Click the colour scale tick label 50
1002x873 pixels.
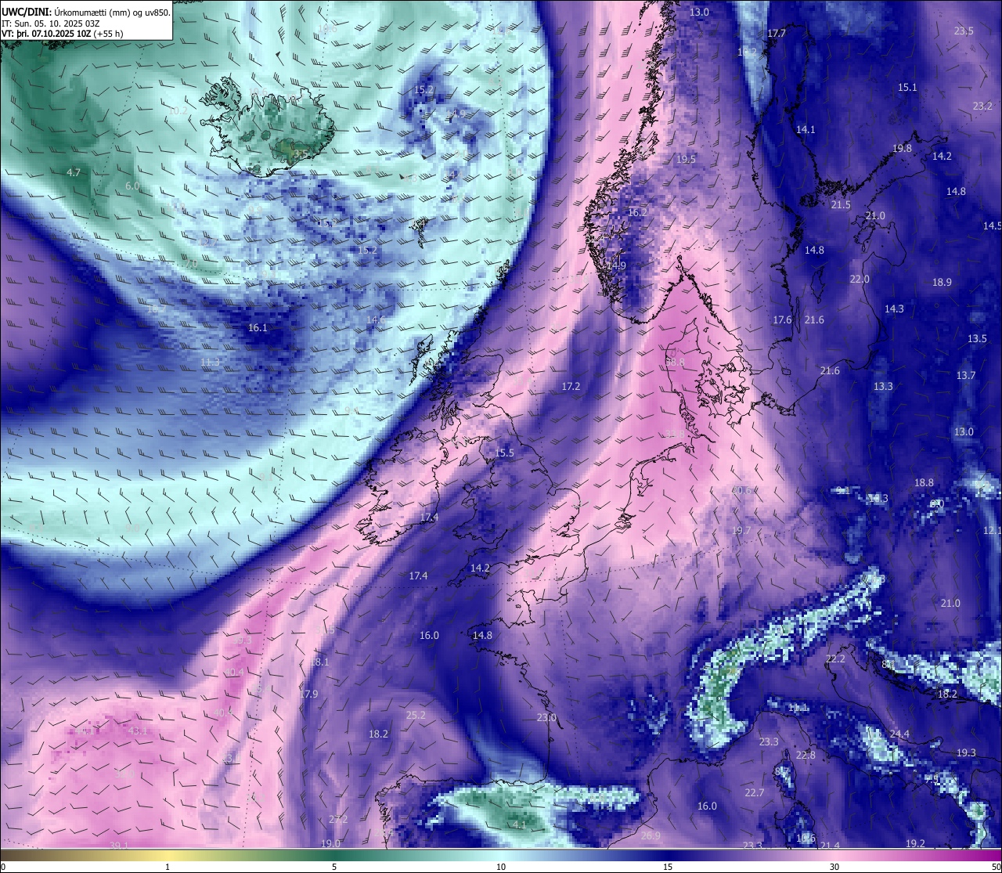tap(996, 867)
